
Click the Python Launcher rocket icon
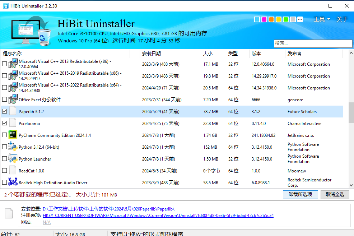point(12,159)
